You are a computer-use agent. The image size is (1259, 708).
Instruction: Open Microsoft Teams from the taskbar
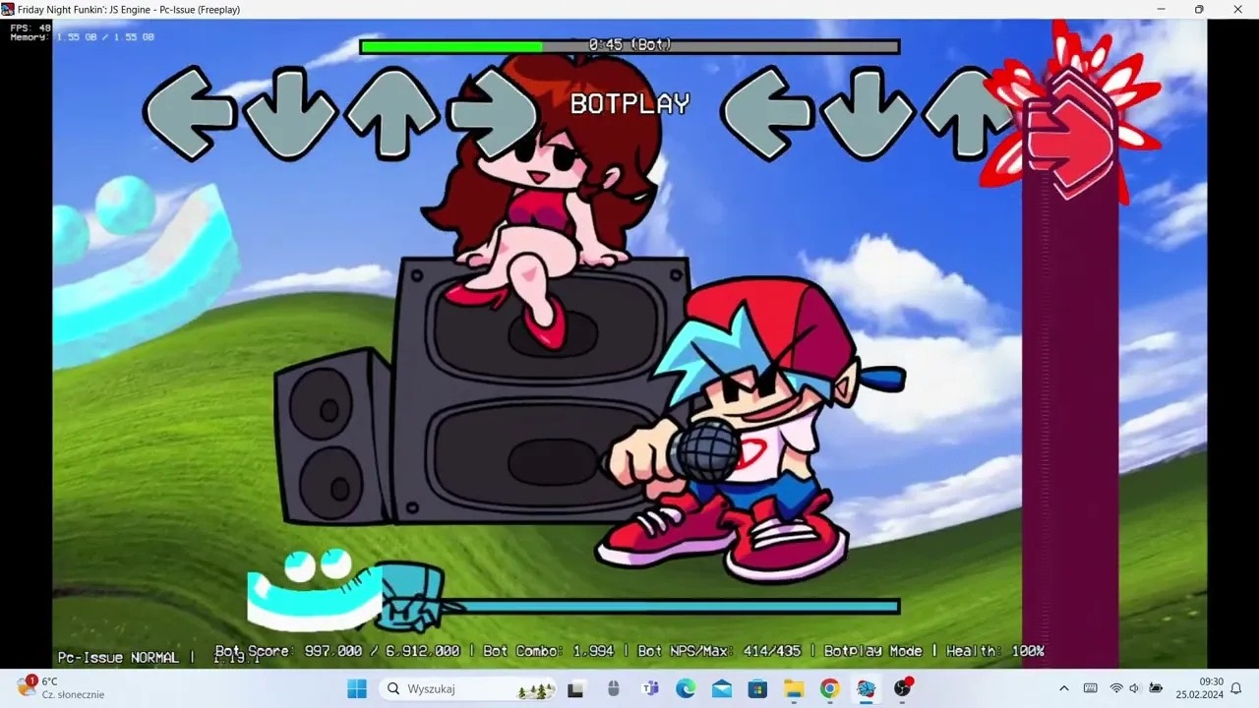(649, 688)
